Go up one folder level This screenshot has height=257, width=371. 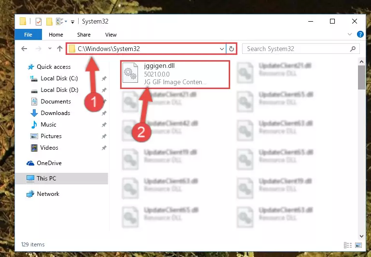[x=60, y=49]
